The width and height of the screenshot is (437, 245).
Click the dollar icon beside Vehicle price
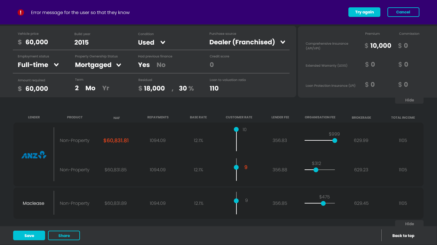(20, 42)
